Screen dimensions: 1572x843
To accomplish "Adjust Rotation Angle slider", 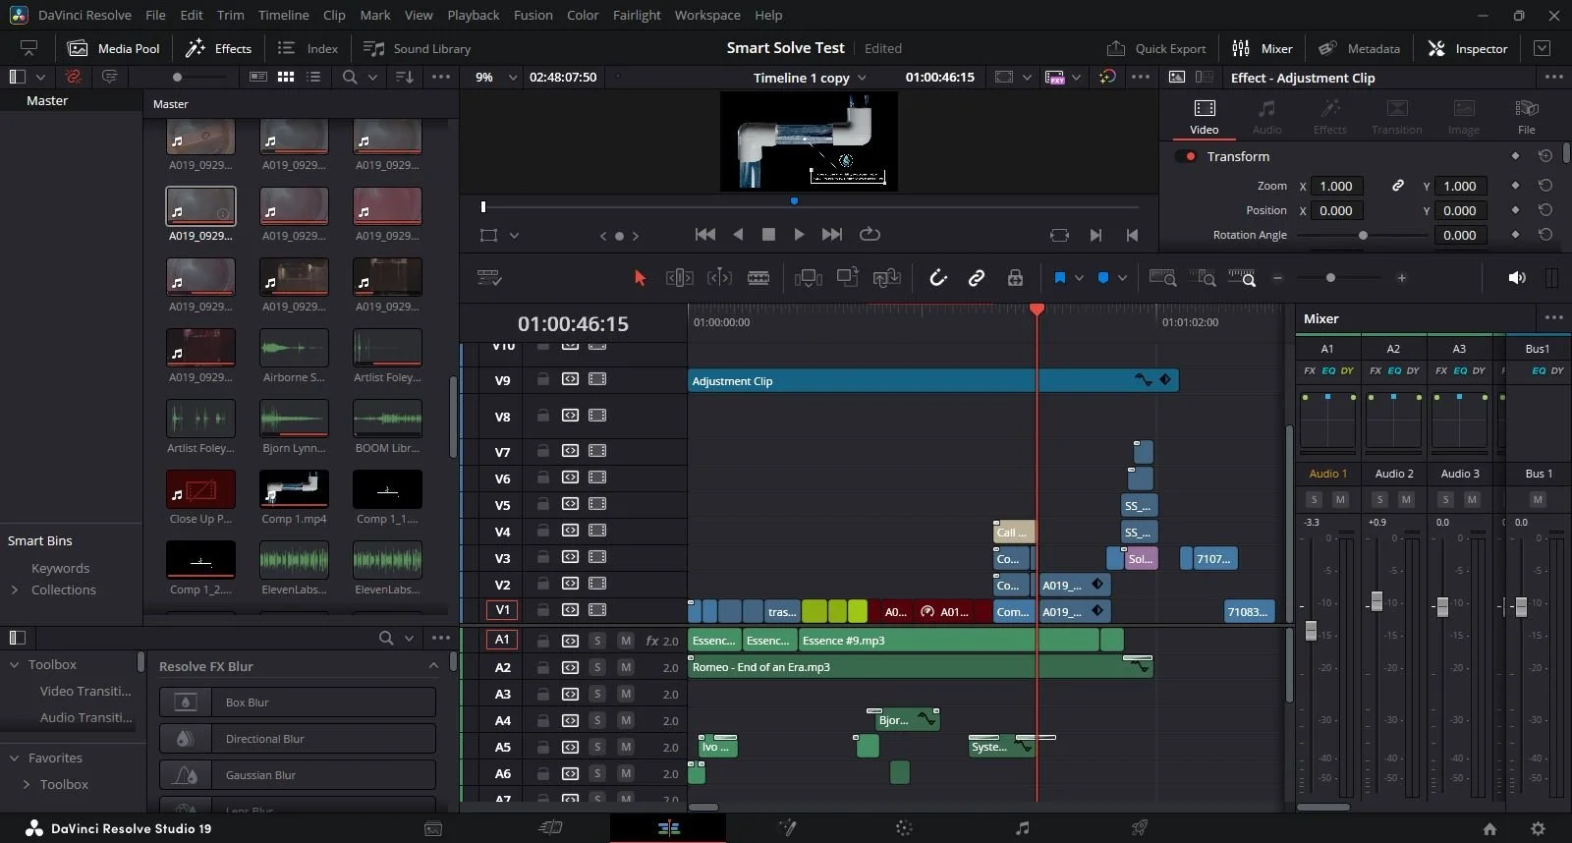I will pos(1362,235).
